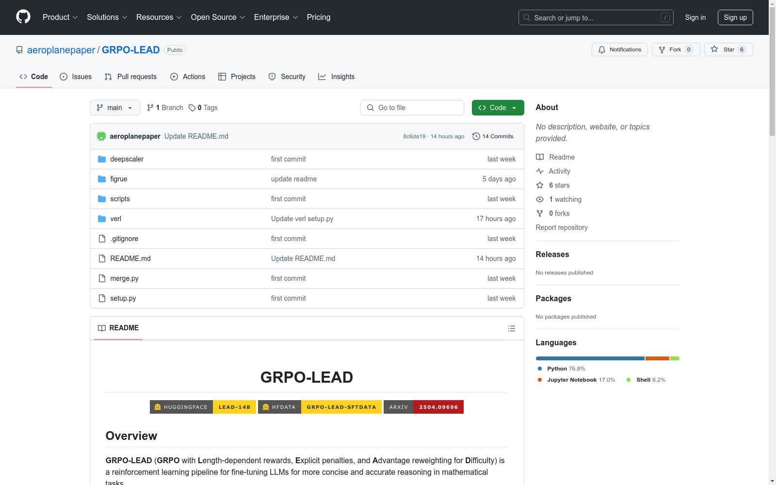
Task: Click the search magnifier icon in header
Action: (x=527, y=17)
